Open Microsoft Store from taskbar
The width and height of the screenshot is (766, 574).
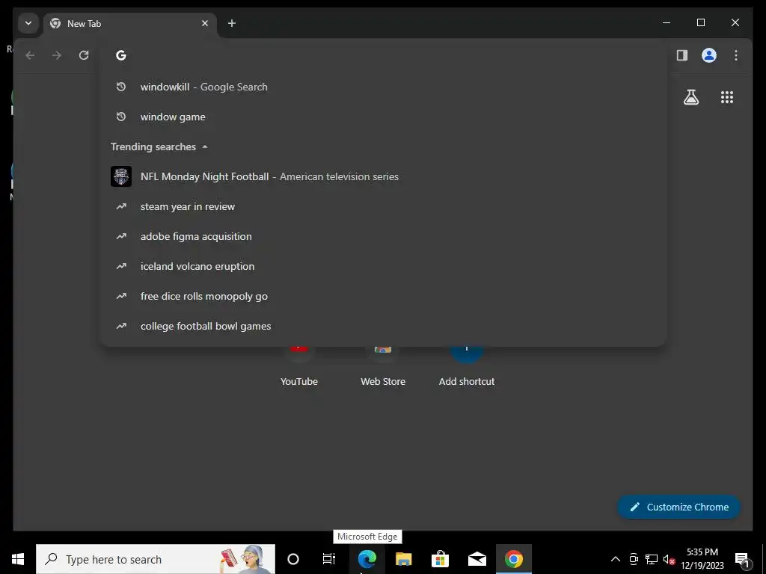click(x=440, y=559)
